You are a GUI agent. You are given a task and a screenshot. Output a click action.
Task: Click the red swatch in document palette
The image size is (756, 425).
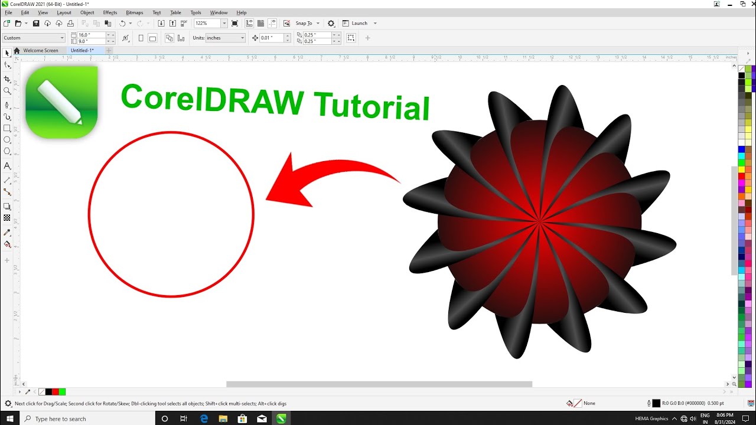tap(56, 392)
